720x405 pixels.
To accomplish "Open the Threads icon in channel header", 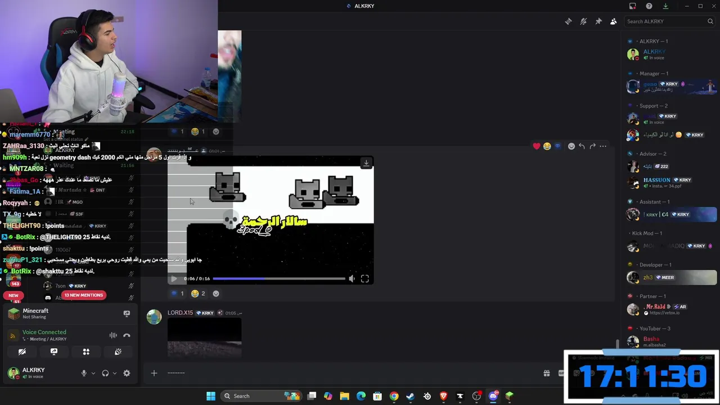I will (569, 21).
